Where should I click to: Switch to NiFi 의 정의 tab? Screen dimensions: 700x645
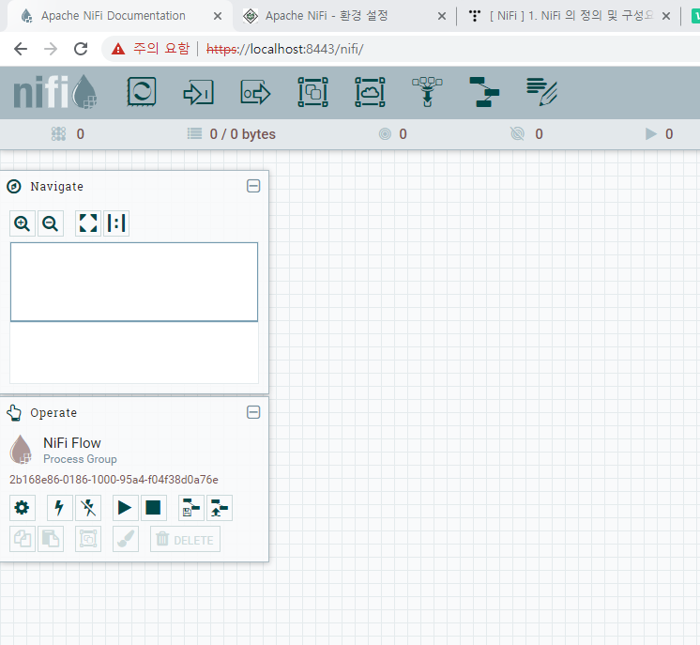click(x=571, y=16)
